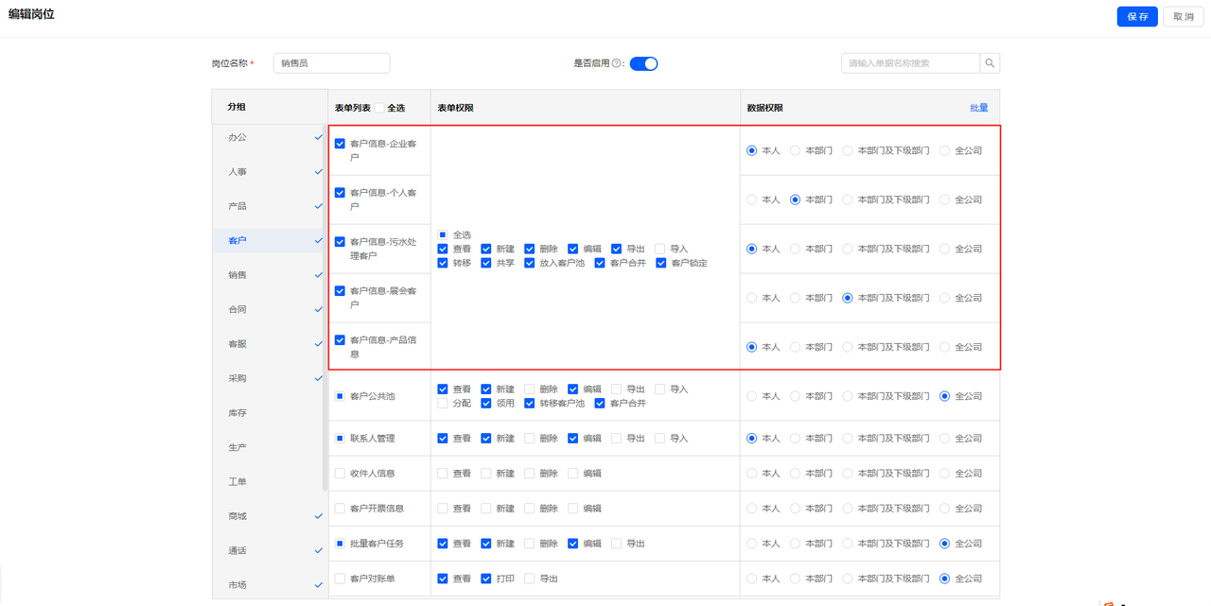Select 本人 for 客户公共池
Screen dimensions: 1211x606
[x=751, y=396]
